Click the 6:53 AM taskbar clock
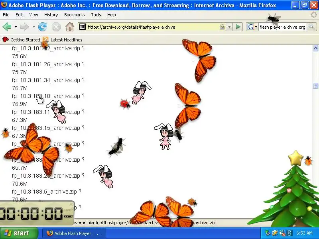319x239 pixels. point(304,233)
